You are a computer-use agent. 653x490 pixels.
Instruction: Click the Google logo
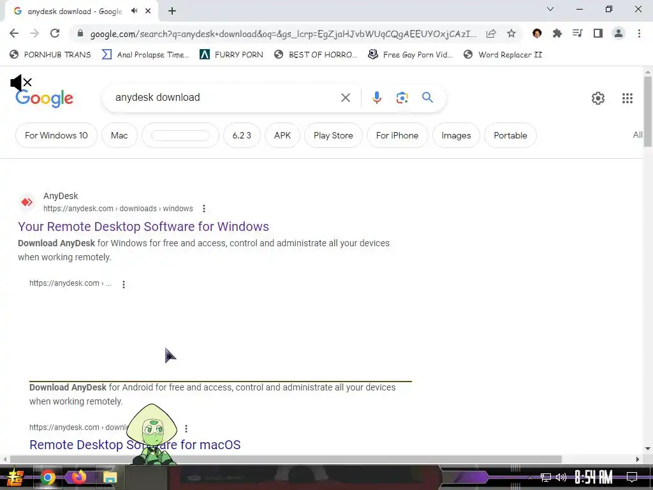(x=44, y=99)
